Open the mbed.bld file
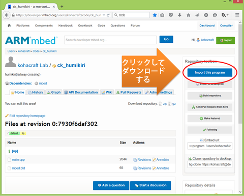 [x=18, y=168]
